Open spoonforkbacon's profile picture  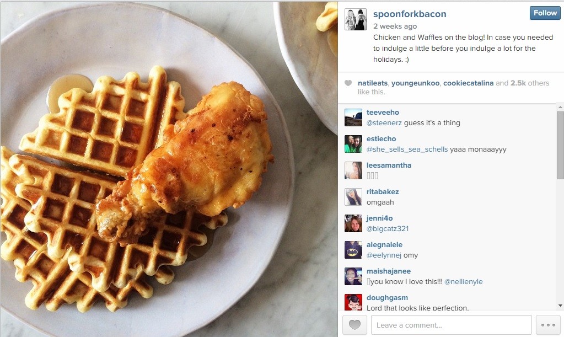tap(356, 19)
